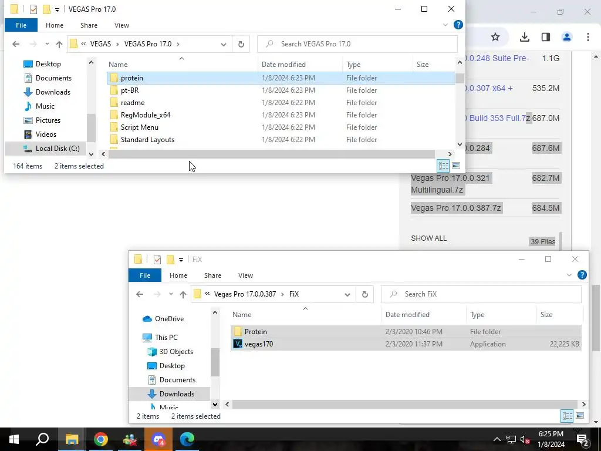Click the Back arrow in FiX window
The image size is (601, 451).
pyautogui.click(x=140, y=294)
